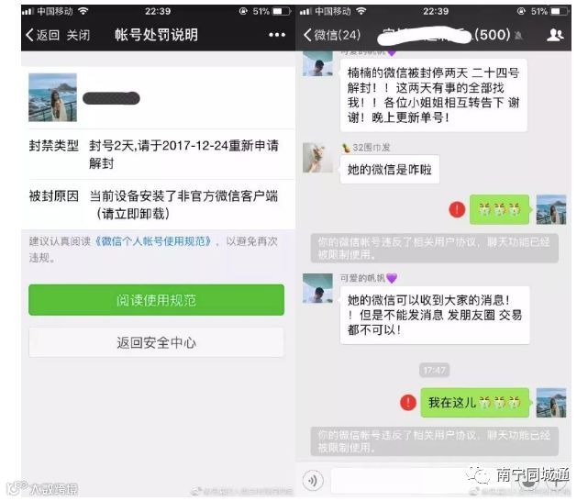Go back to 微信(24) chat list
The image size is (588, 501).
coord(332,35)
